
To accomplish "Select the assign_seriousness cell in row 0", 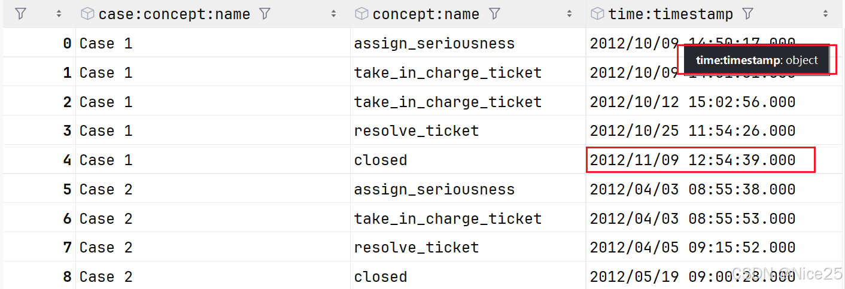I will click(434, 43).
